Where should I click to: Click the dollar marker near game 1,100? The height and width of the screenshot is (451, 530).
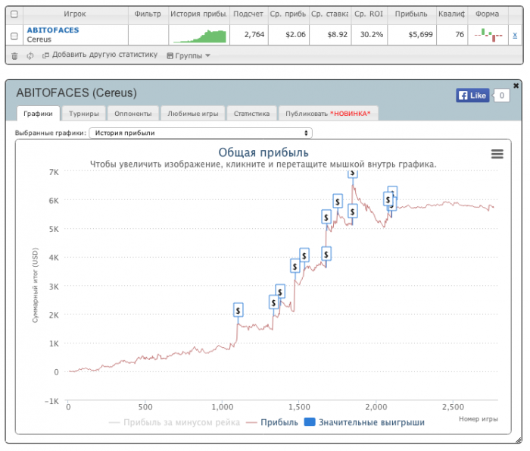pos(238,310)
